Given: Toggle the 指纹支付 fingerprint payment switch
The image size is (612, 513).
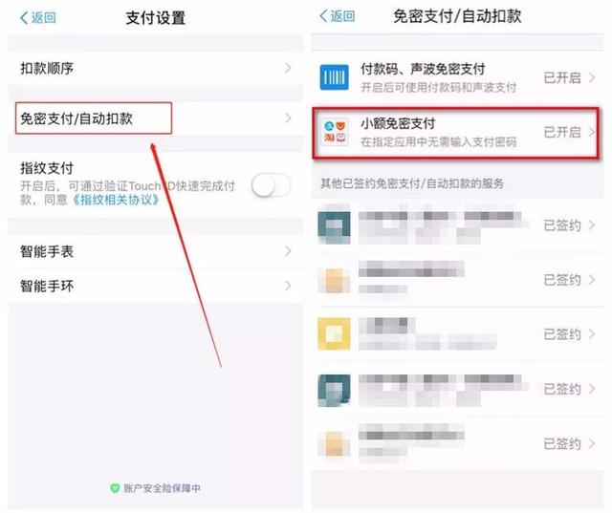Looking at the screenshot, I should tap(271, 184).
